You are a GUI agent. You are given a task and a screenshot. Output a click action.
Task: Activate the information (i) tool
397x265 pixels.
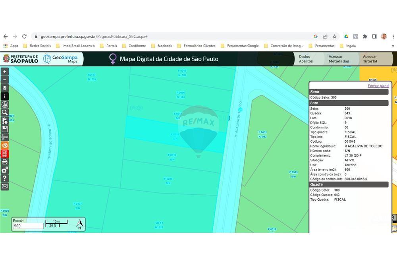pos(5,96)
